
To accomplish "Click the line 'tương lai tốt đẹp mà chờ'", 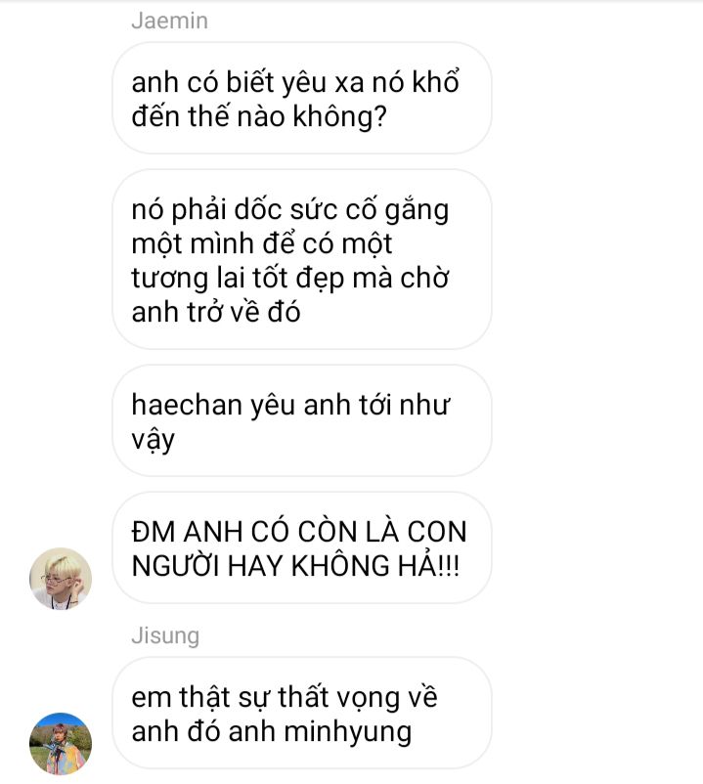I will [290, 278].
